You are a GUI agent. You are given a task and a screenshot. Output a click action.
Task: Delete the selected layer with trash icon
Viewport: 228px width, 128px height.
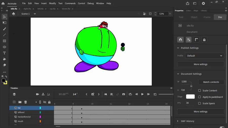26,102
